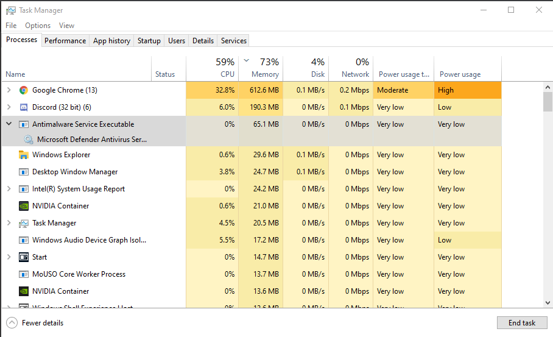Select the Desktop Window Manager row
This screenshot has width=553, height=337.
75,172
